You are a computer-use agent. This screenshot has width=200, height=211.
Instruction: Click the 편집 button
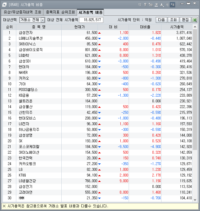click(x=185, y=20)
